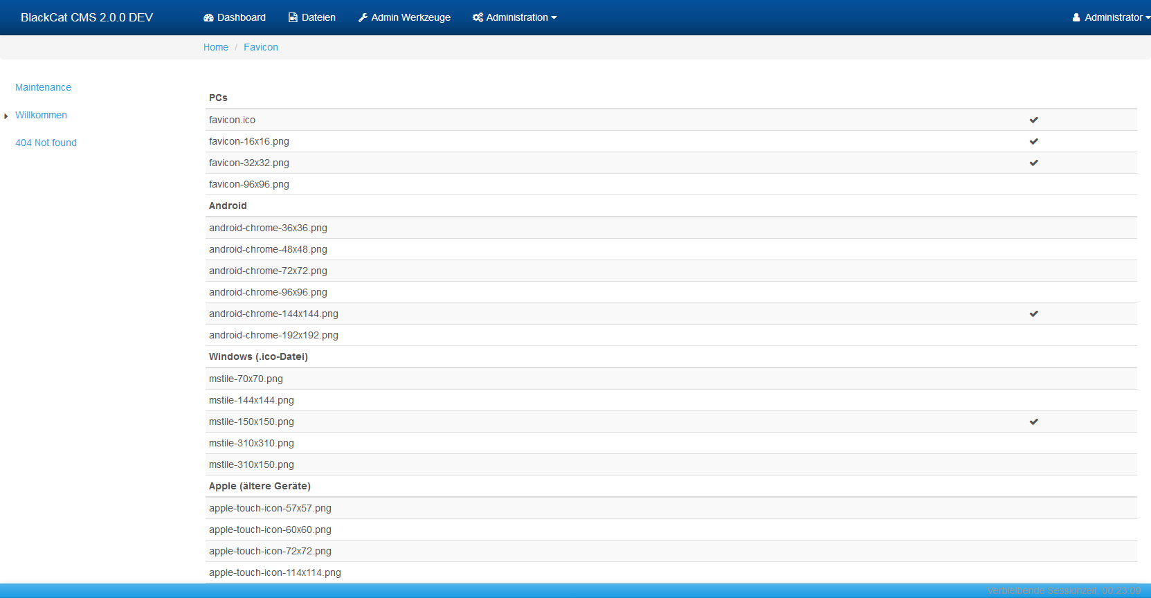The image size is (1151, 598).
Task: Click the Dateien file icon
Action: pyautogui.click(x=293, y=17)
